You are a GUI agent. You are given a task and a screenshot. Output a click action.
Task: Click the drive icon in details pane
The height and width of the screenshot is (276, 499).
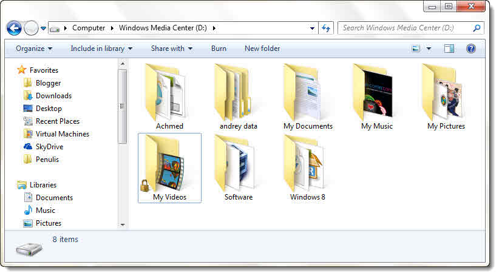(29, 249)
